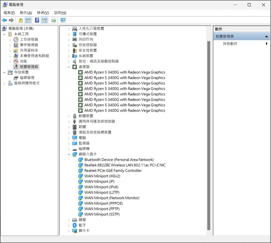The height and width of the screenshot is (243, 271).
Task: Click the 通用序列匯流排控制器 USB icon
Action: tap(75, 121)
